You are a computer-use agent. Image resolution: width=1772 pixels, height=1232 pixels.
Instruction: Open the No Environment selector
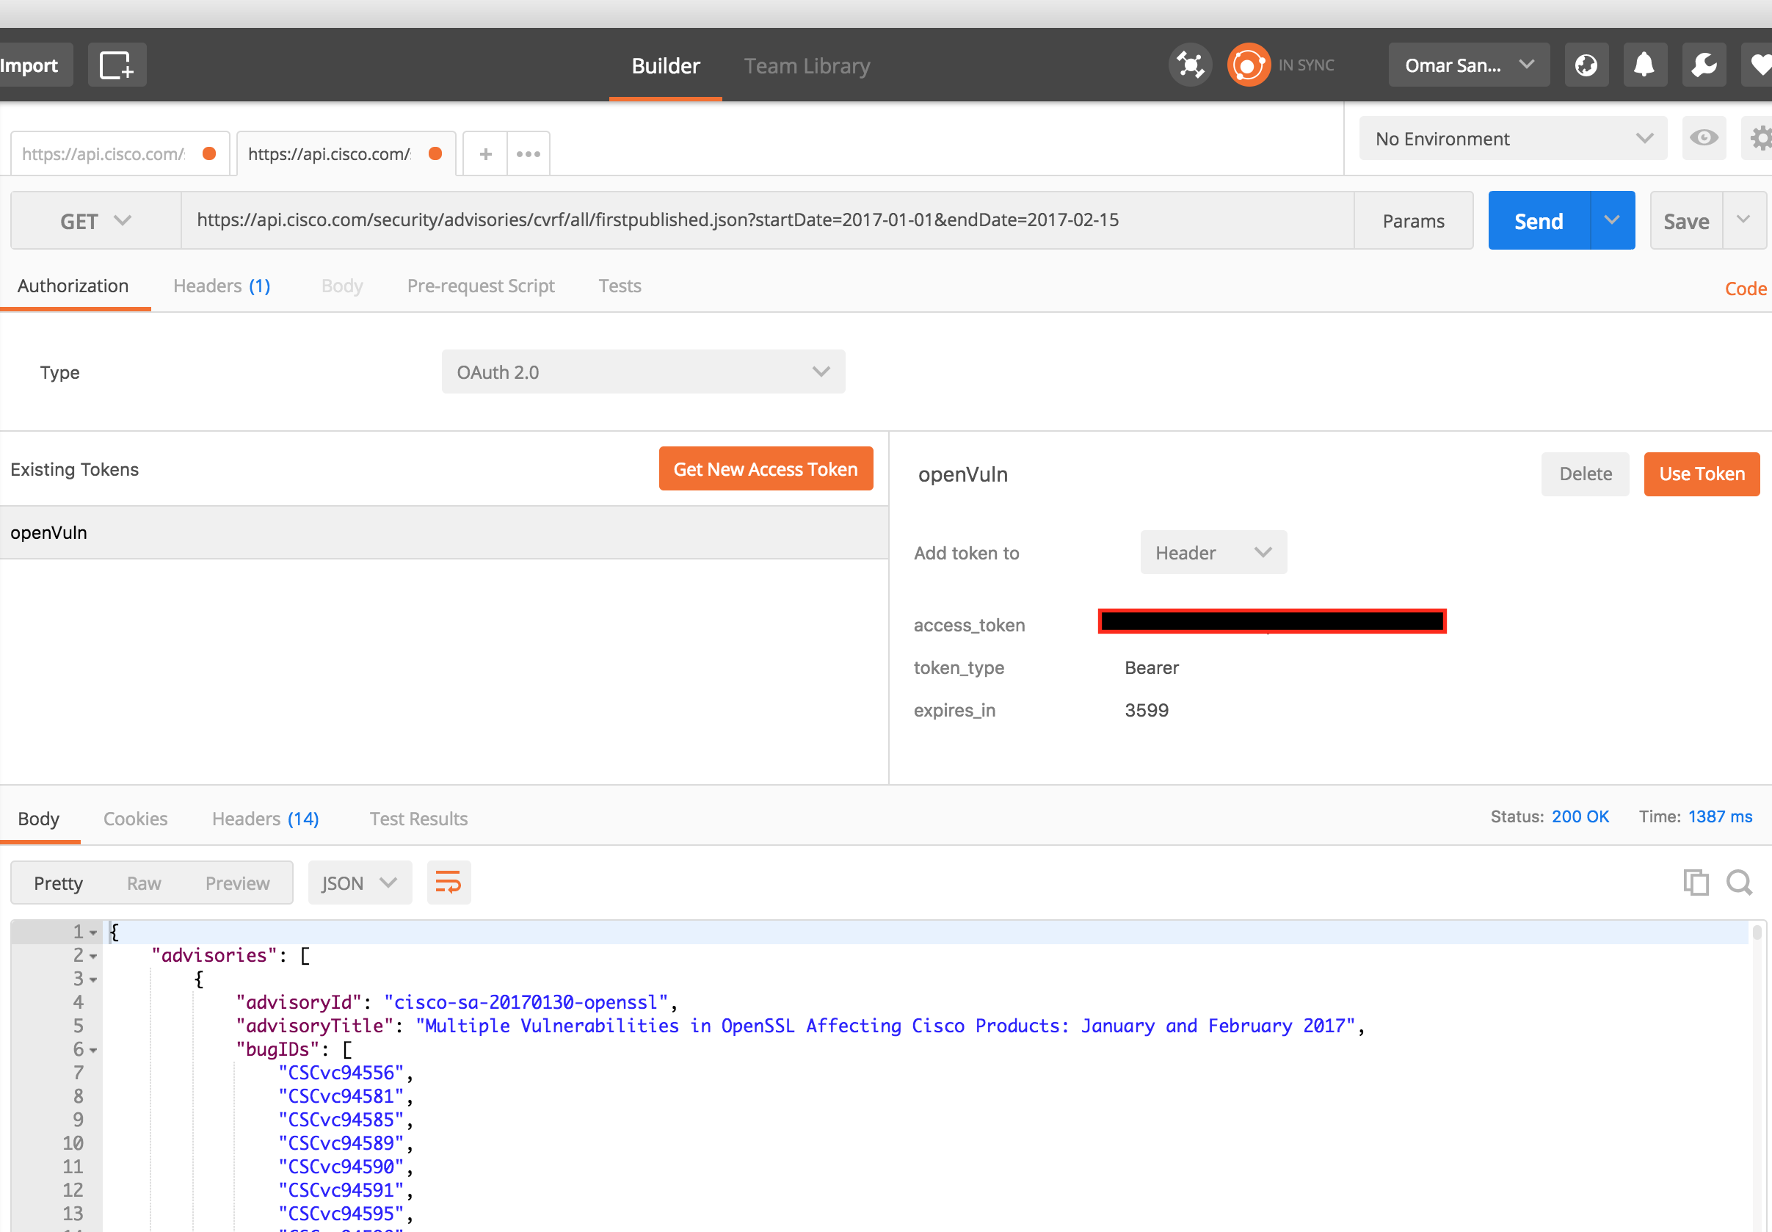tap(1512, 138)
